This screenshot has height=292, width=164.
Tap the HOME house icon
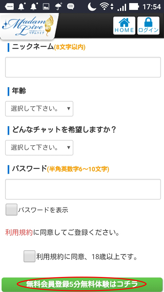coord(124,26)
